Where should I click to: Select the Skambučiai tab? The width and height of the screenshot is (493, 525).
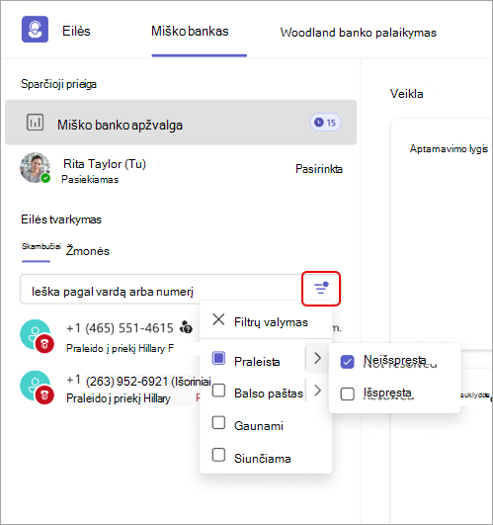click(41, 247)
